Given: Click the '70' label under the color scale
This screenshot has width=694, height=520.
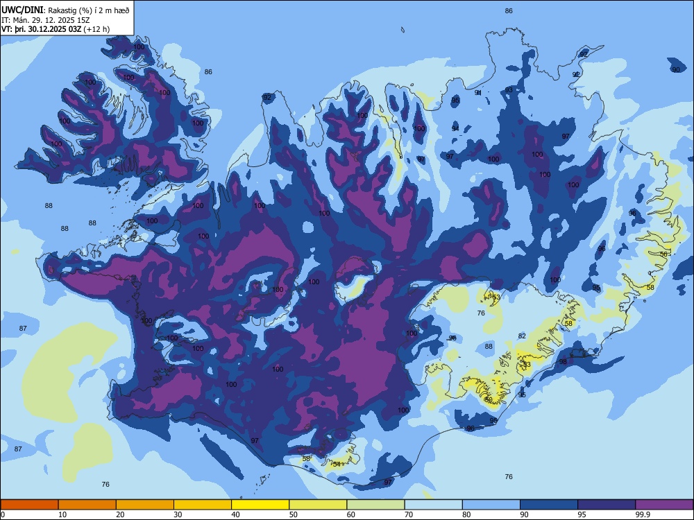Looking at the screenshot, I should pyautogui.click(x=409, y=514).
